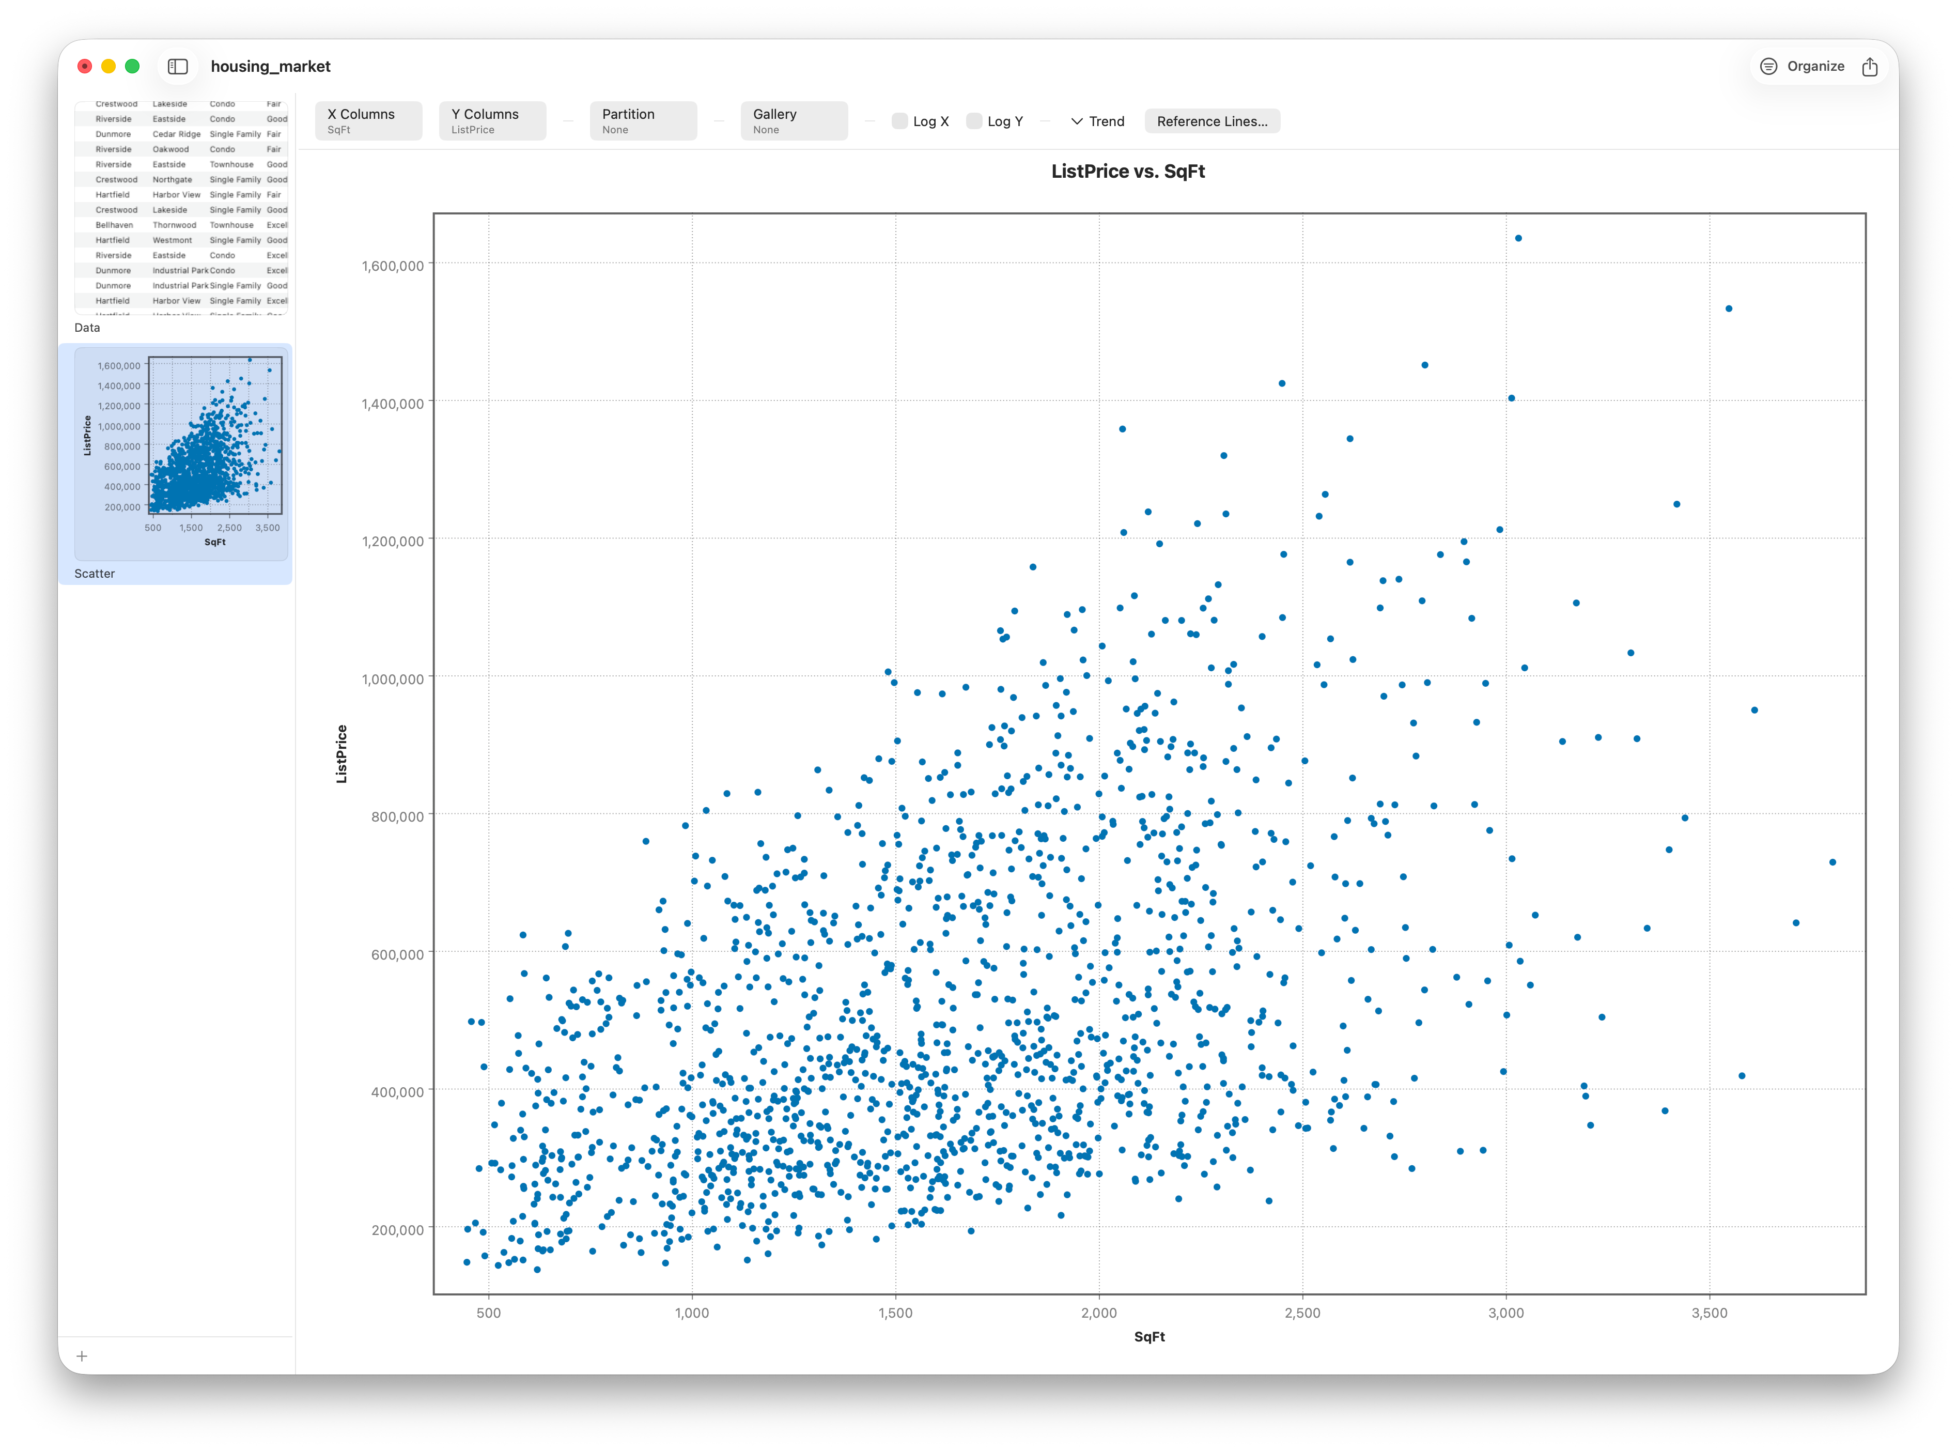This screenshot has width=1957, height=1451.
Task: Enable the Log X checkbox
Action: pos(899,121)
